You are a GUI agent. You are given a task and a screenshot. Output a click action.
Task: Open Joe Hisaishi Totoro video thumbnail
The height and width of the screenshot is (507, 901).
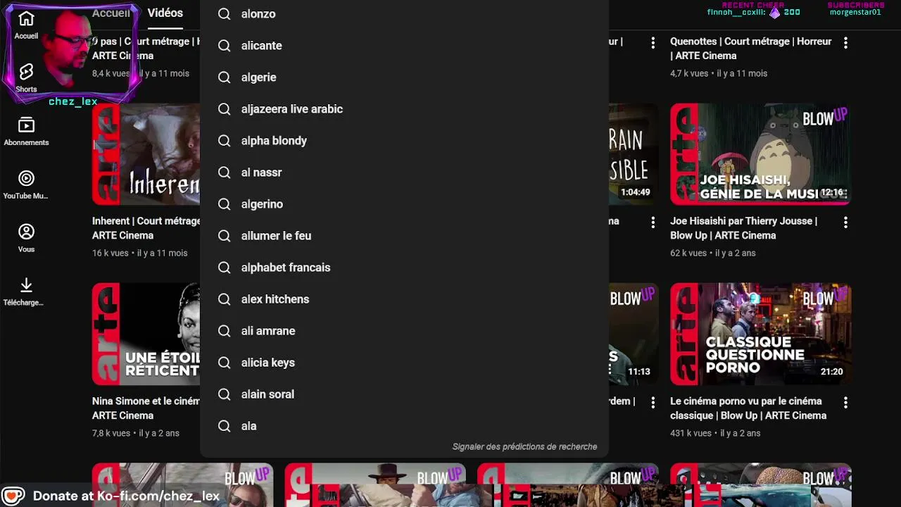click(760, 154)
